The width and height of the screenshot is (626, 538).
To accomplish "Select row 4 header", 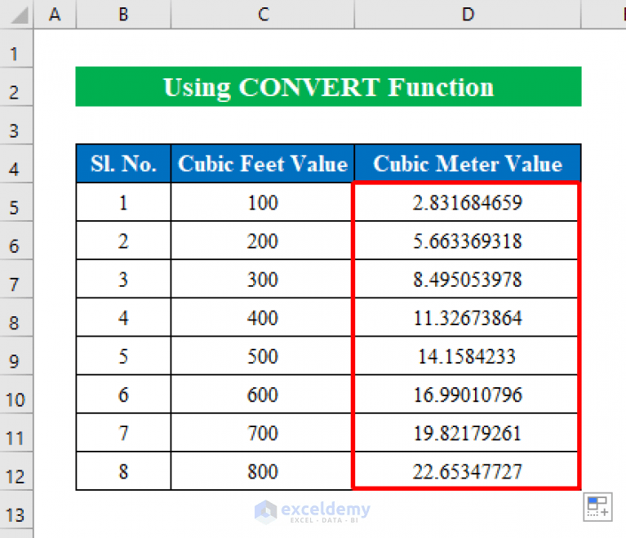I will [x=16, y=164].
